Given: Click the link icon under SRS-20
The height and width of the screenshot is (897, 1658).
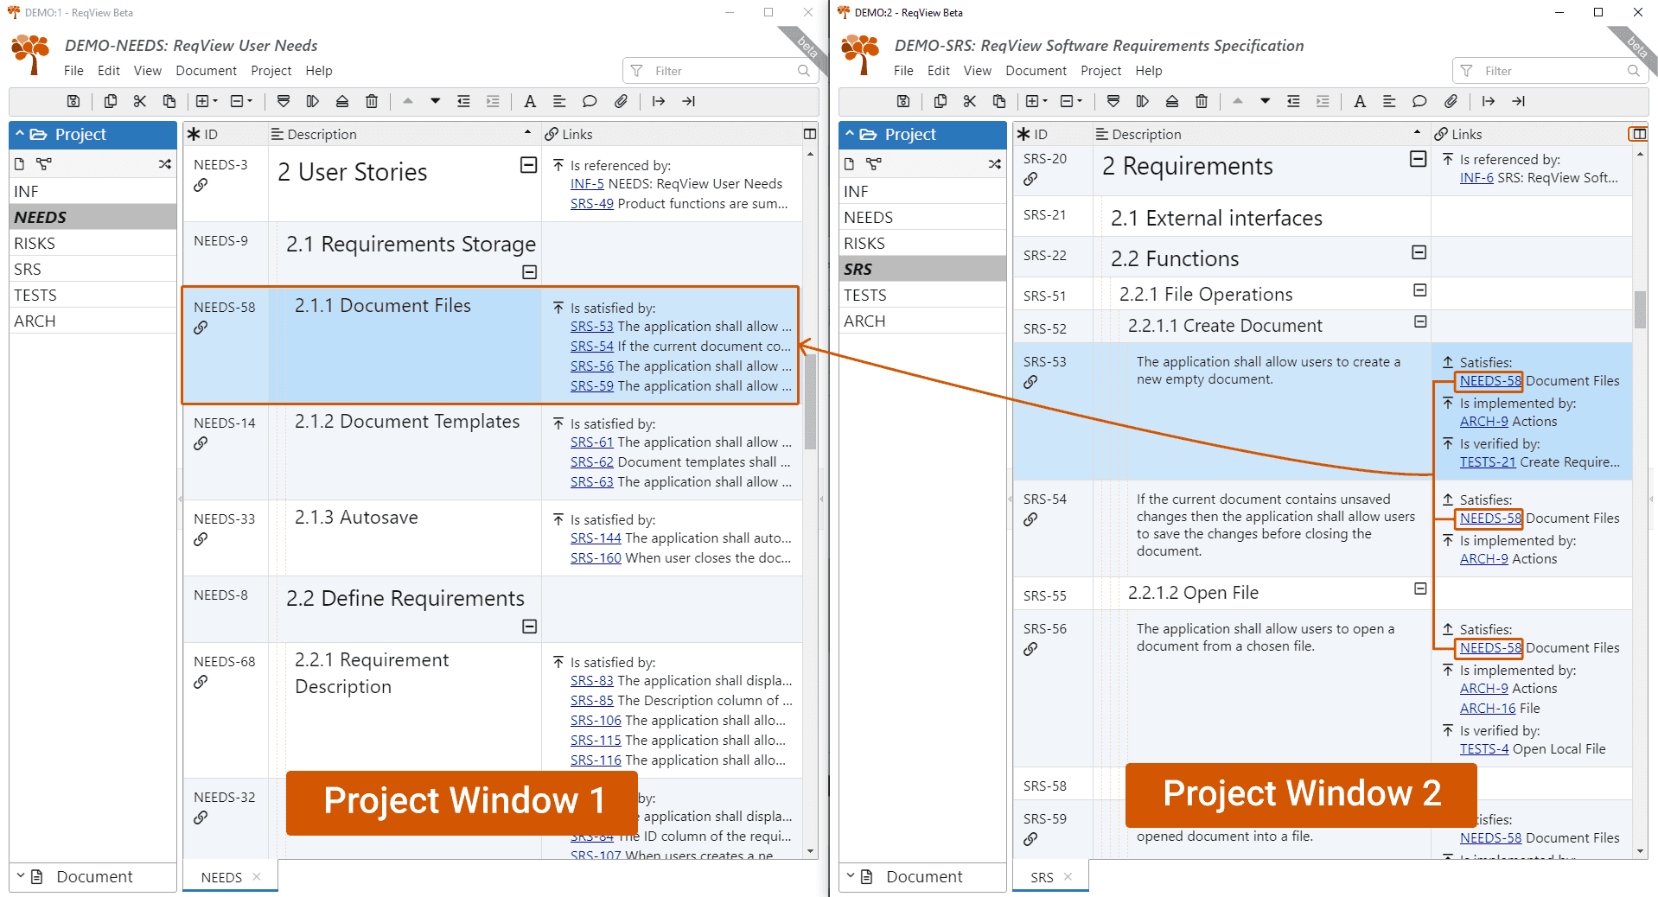Looking at the screenshot, I should click(1030, 179).
